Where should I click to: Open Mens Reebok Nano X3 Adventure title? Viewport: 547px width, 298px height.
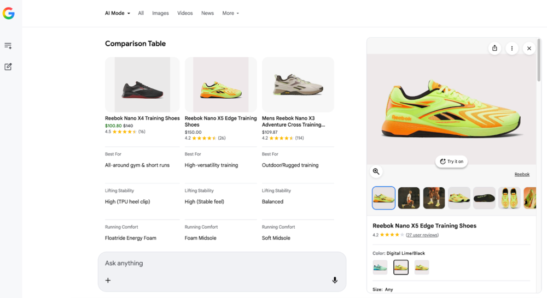294,122
